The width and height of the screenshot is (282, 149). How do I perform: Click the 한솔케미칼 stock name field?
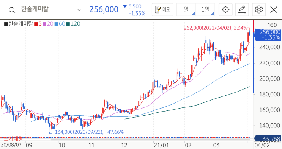[35, 9]
